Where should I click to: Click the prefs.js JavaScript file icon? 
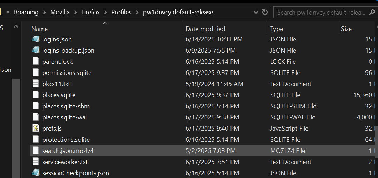tap(36, 128)
